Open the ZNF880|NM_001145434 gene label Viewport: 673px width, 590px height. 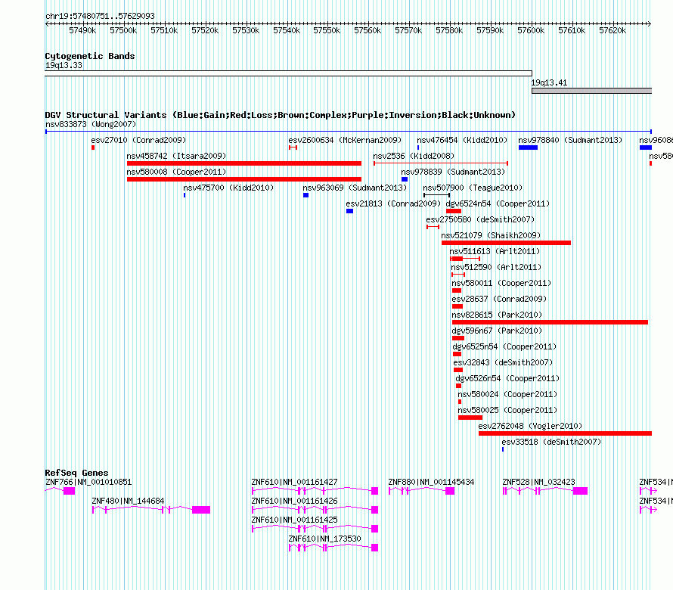(431, 483)
